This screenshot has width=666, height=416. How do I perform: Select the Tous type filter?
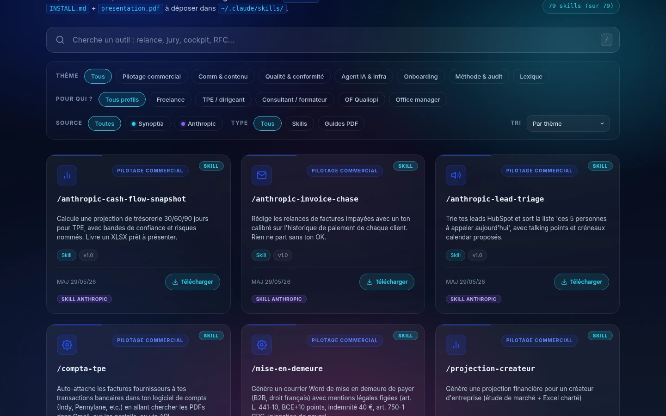coord(267,123)
